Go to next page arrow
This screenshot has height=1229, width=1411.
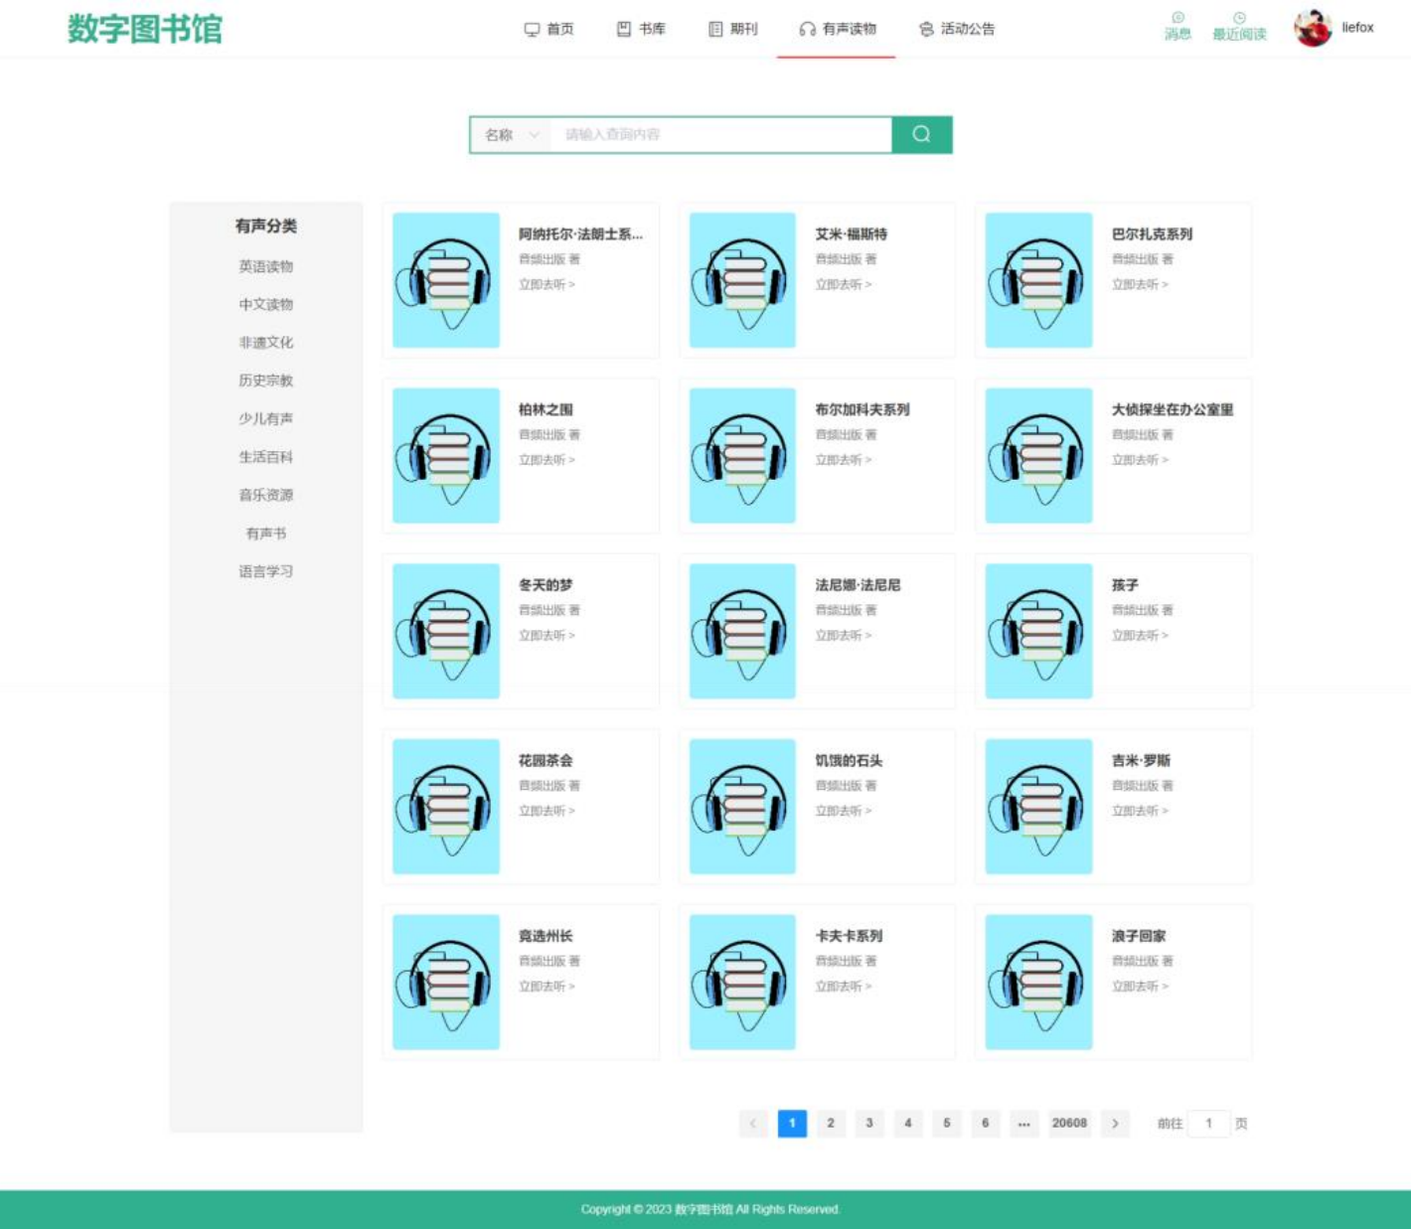tap(1115, 1123)
